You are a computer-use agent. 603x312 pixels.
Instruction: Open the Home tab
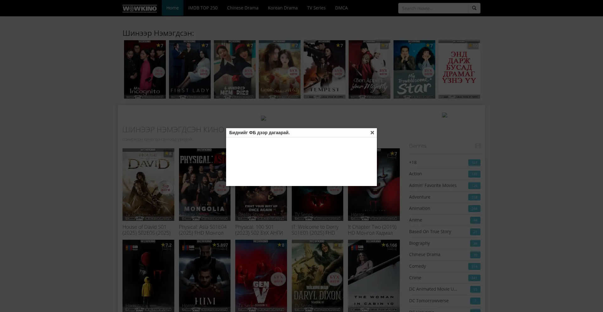tap(172, 8)
